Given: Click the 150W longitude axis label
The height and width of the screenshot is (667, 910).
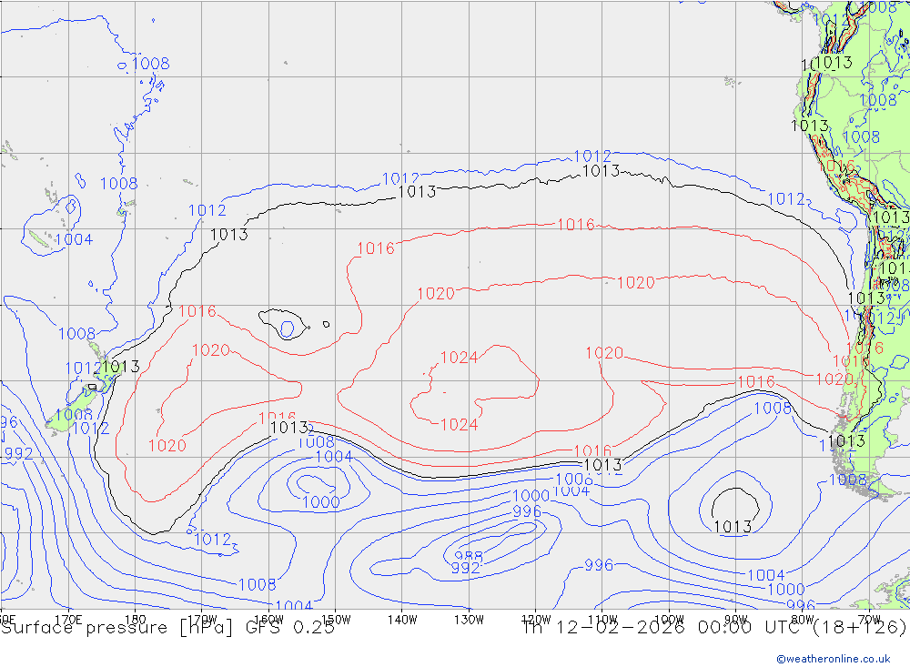Looking at the screenshot, I should pyautogui.click(x=336, y=620).
